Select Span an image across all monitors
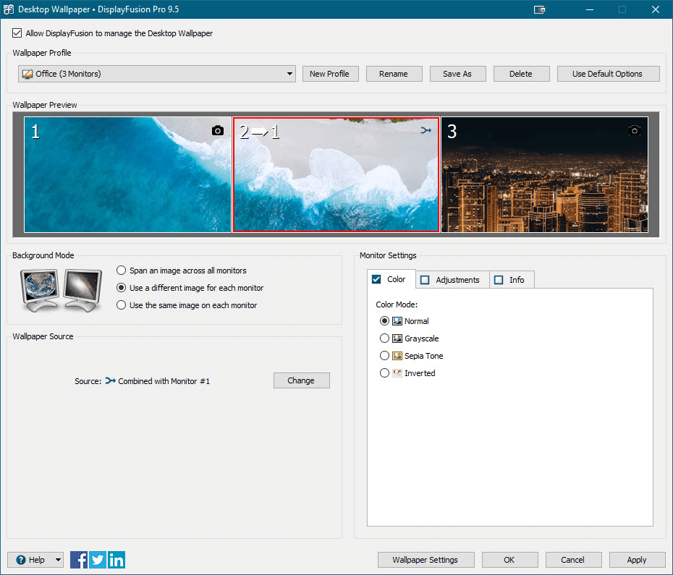This screenshot has height=575, width=673. click(x=121, y=270)
